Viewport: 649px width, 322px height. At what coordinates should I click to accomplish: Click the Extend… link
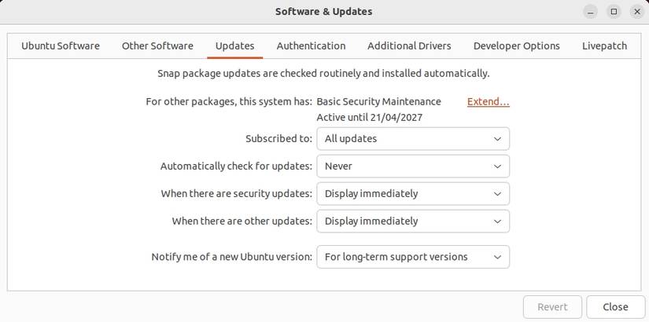click(488, 101)
